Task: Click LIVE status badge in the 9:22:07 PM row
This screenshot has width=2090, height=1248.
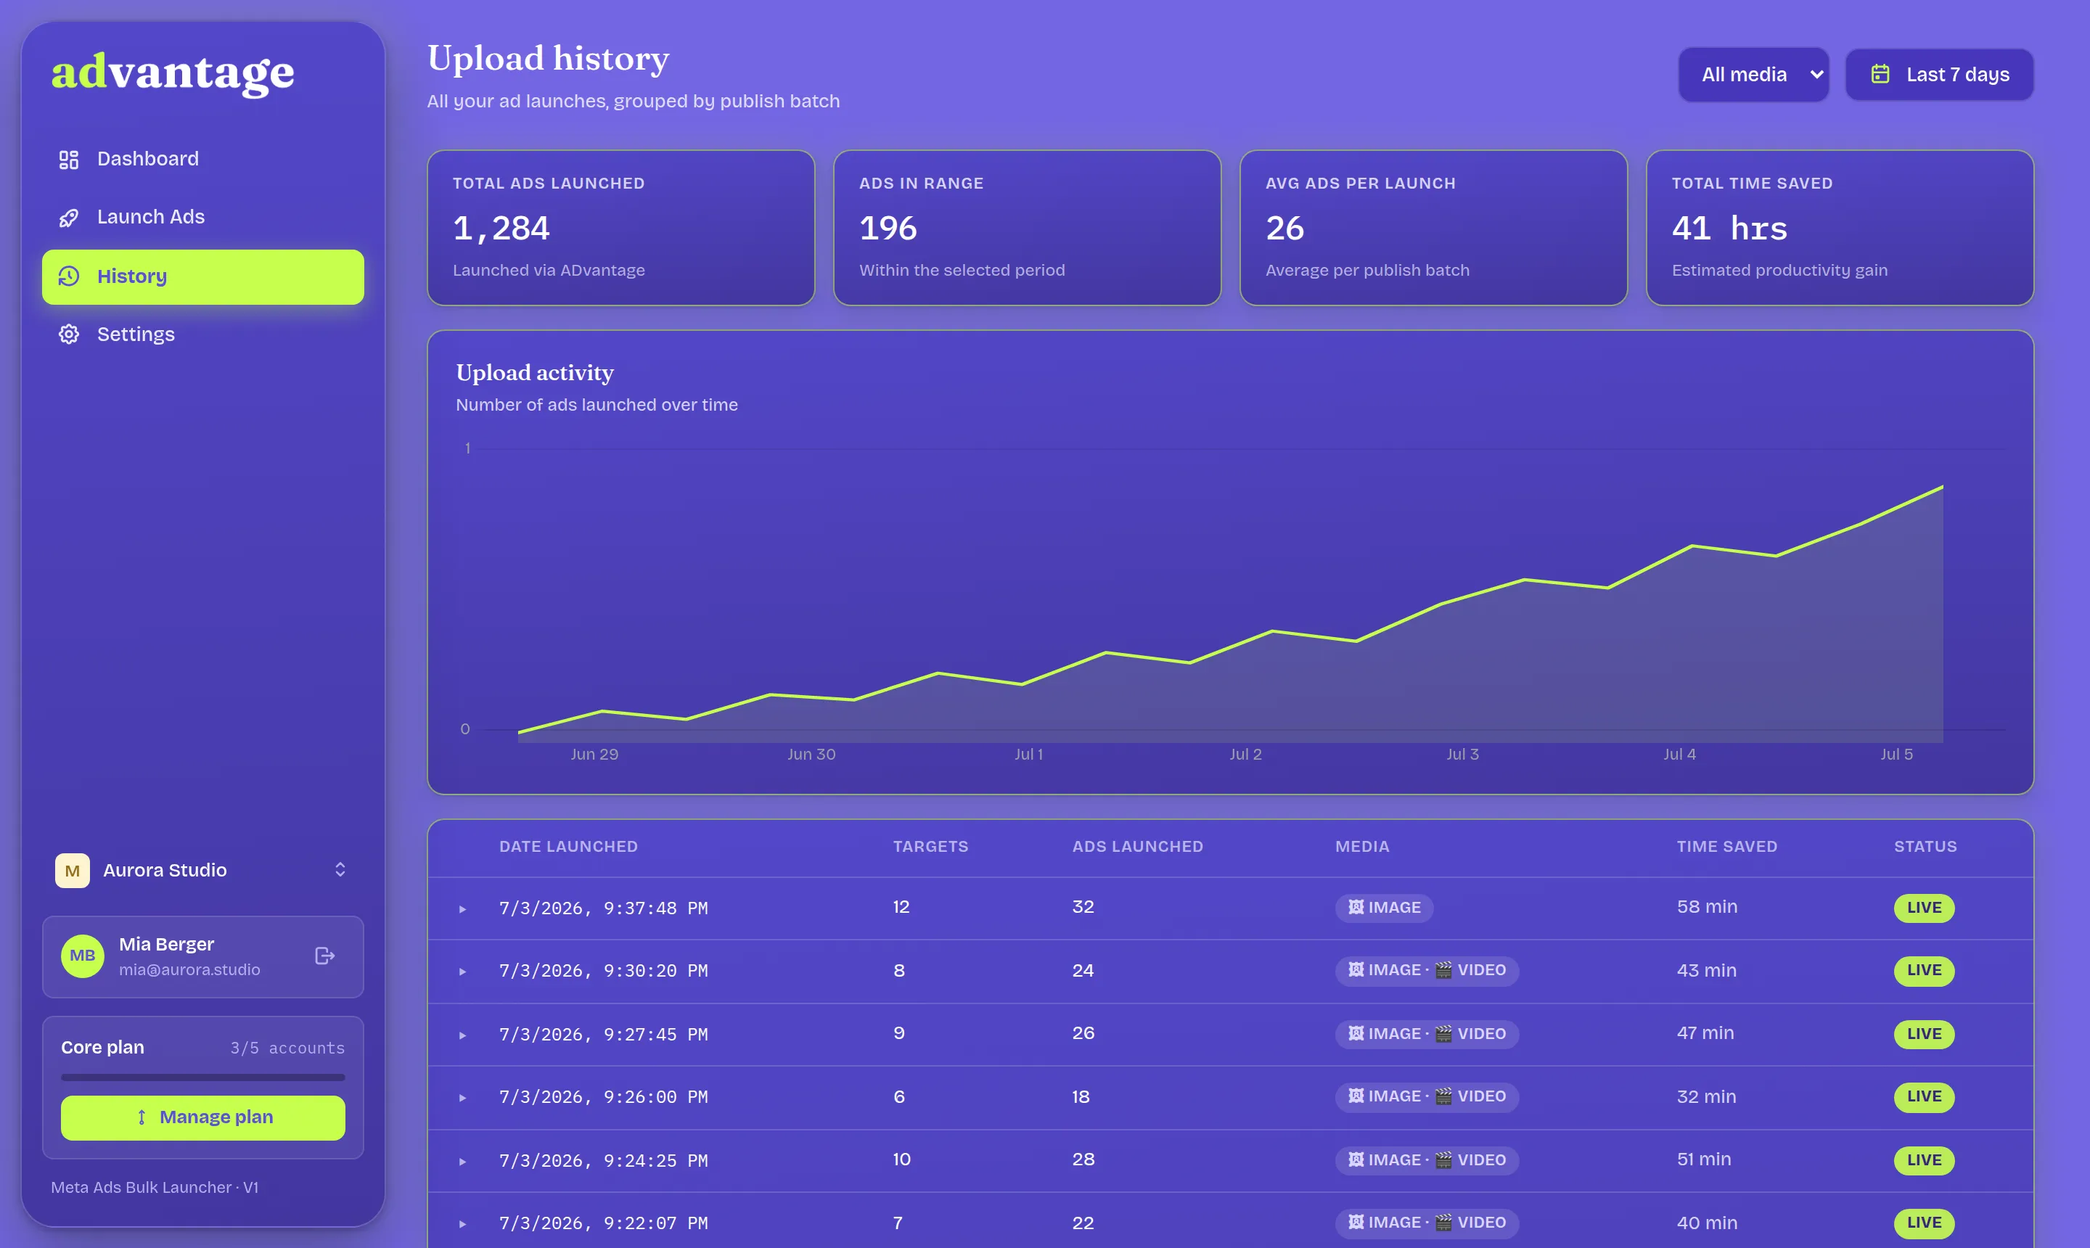Action: 1924,1223
